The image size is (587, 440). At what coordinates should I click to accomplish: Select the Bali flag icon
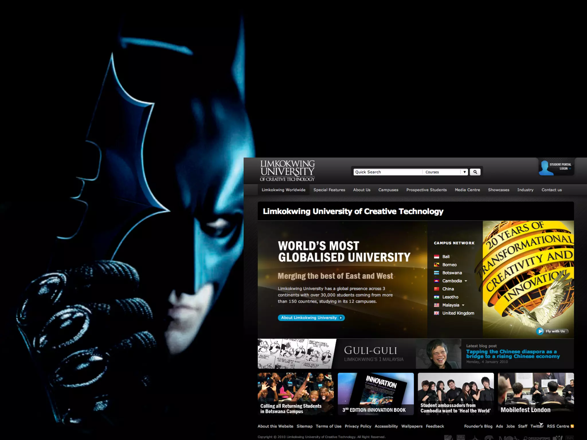[x=437, y=257]
